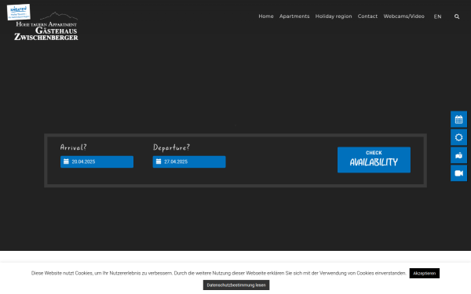471x294 pixels.
Task: Open the Apartments menu
Action: pos(294,16)
